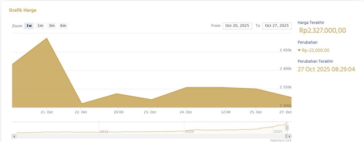Click the chart low point at 22. Oct
The image size is (364, 142).
[x=81, y=103]
